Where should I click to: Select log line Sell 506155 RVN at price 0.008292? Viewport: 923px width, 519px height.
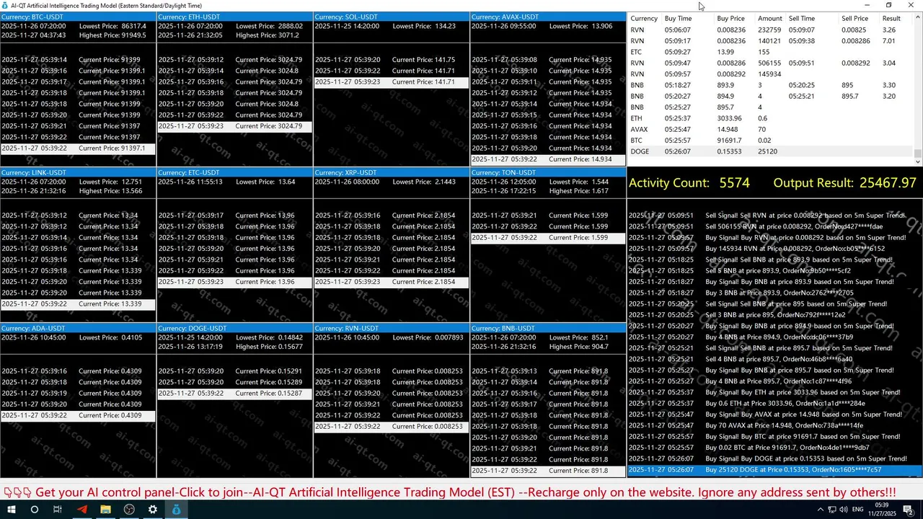coord(775,226)
